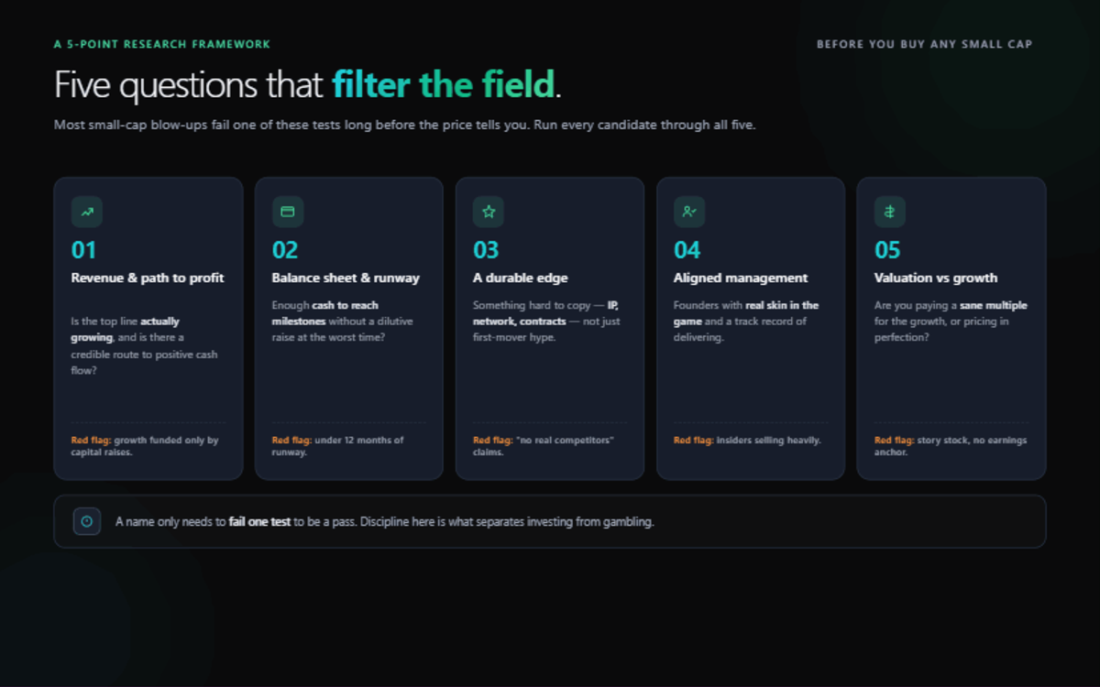
Task: Click the dollar sign icon on card 05
Action: point(890,212)
